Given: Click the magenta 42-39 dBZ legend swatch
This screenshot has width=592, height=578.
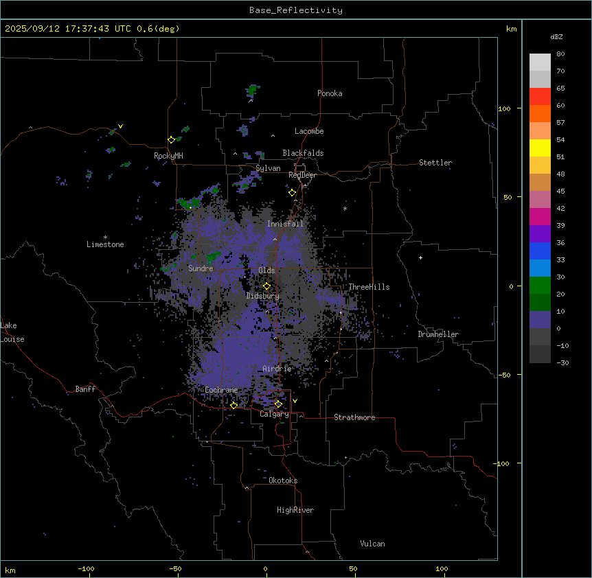Looking at the screenshot, I should pos(540,216).
